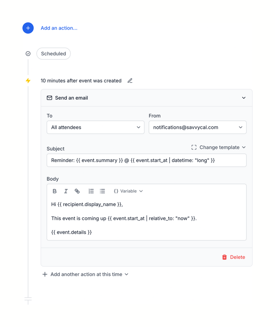Open the Variable insertion dropdown
The height and width of the screenshot is (327, 275).
128,191
